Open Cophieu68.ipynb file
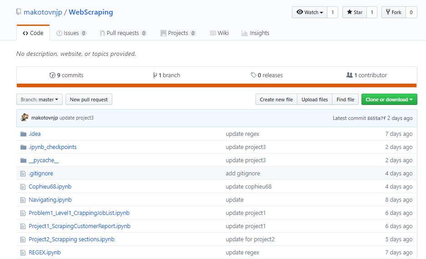Image resolution: width=426 pixels, height=259 pixels. pos(50,187)
